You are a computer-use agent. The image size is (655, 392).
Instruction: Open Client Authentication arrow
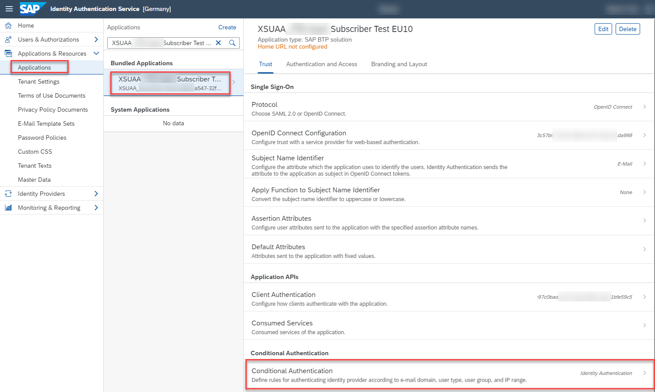644,297
